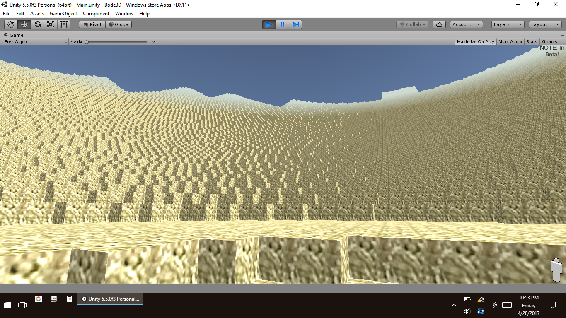Open Unity cloud services icon

coord(439,24)
